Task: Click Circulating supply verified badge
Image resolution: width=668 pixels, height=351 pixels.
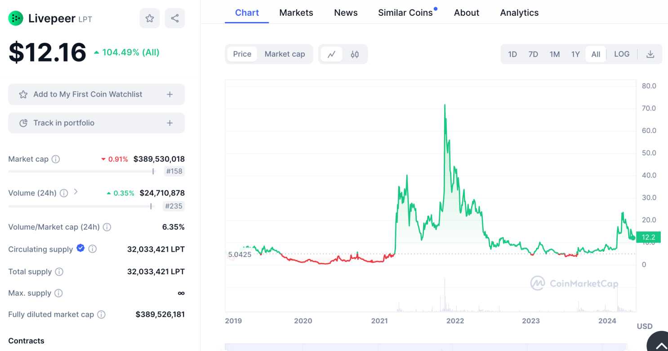Action: tap(80, 248)
